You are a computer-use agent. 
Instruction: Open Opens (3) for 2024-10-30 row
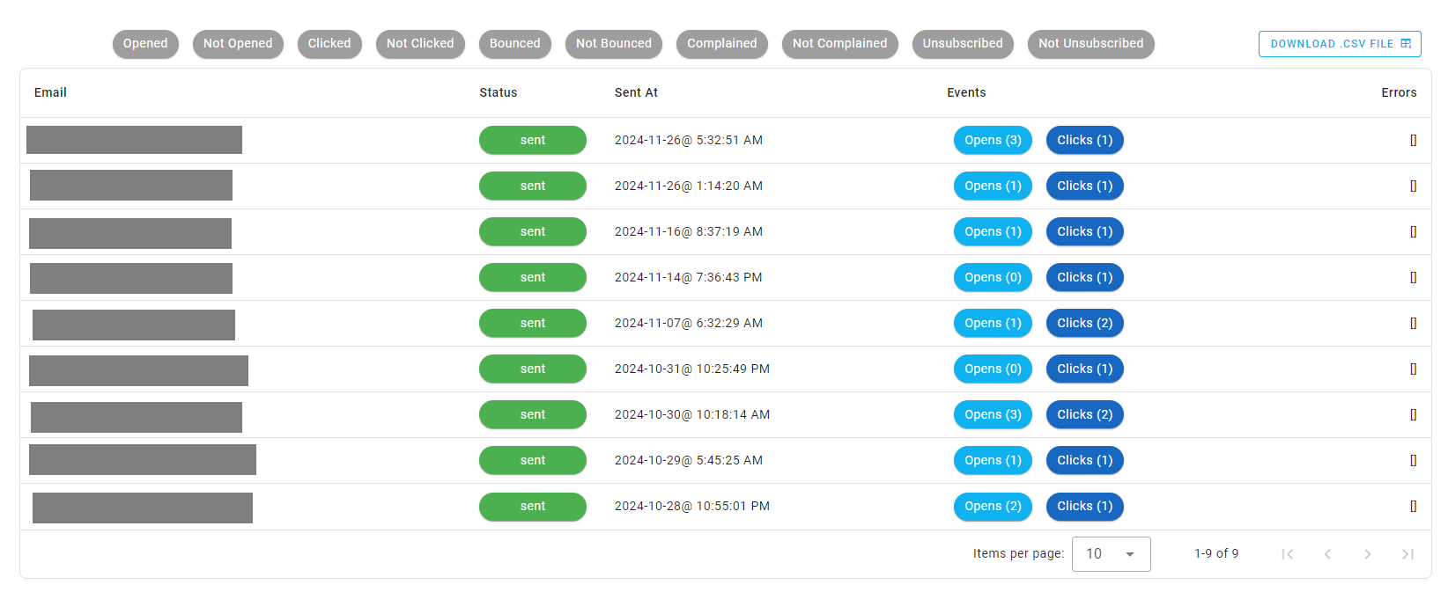coord(993,414)
